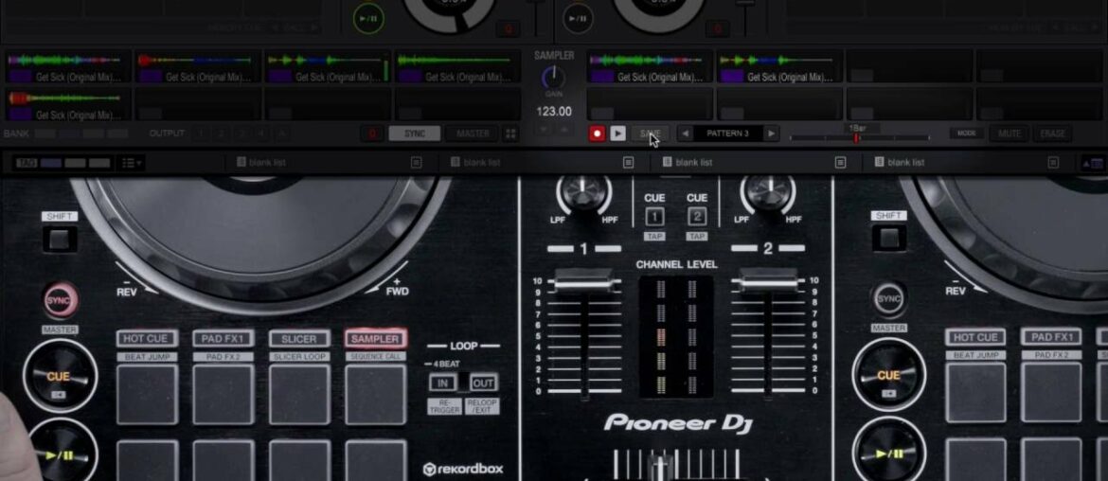Select SLICER mode on left deck
The image size is (1108, 481).
pos(299,339)
